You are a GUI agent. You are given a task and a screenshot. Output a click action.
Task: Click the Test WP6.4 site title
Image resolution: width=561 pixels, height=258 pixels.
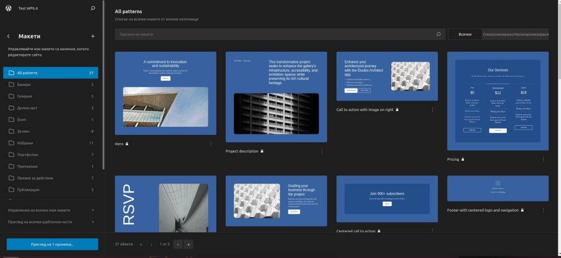(x=28, y=8)
